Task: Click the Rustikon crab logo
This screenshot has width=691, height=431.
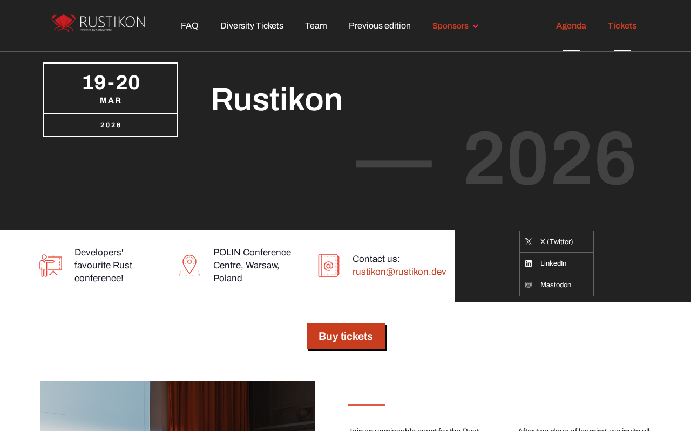Action: pyautogui.click(x=98, y=23)
